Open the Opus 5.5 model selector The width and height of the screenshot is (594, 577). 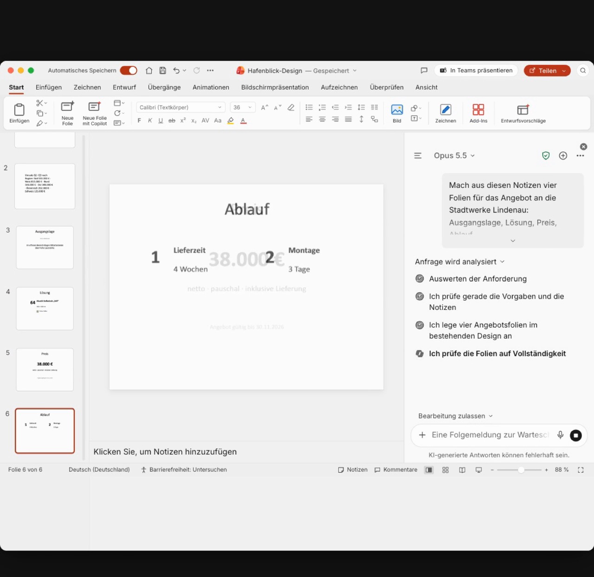pos(454,156)
